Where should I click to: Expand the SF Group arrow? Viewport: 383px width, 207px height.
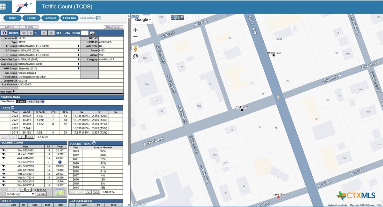pyautogui.click(x=79, y=46)
